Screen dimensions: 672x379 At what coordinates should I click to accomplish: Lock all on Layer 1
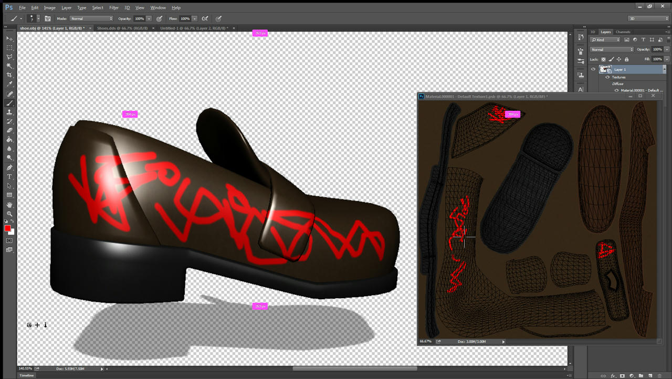pyautogui.click(x=627, y=59)
